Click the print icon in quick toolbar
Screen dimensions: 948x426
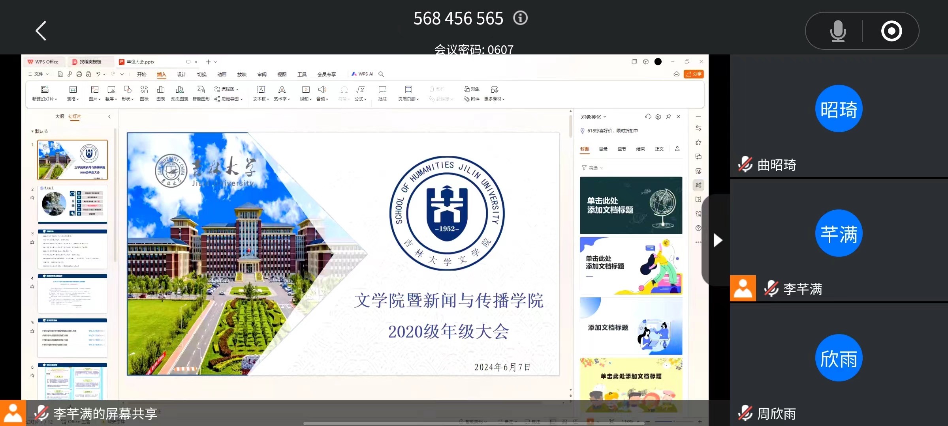79,74
